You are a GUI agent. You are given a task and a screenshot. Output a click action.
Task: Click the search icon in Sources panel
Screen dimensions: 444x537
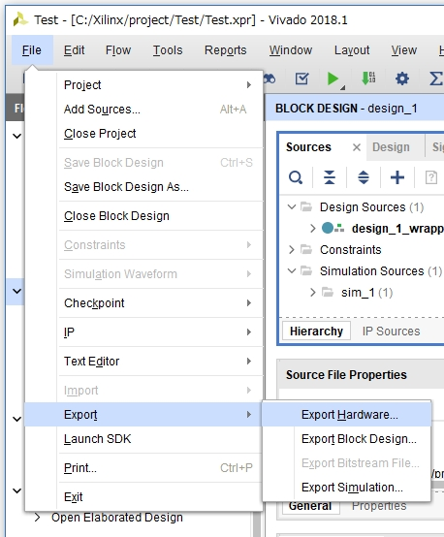pos(296,177)
